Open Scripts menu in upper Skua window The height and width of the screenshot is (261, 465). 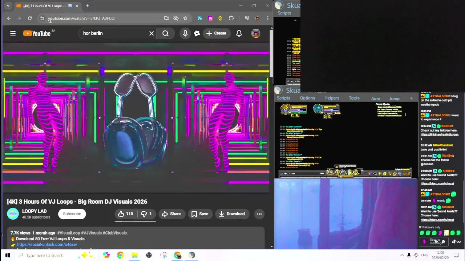(x=284, y=13)
